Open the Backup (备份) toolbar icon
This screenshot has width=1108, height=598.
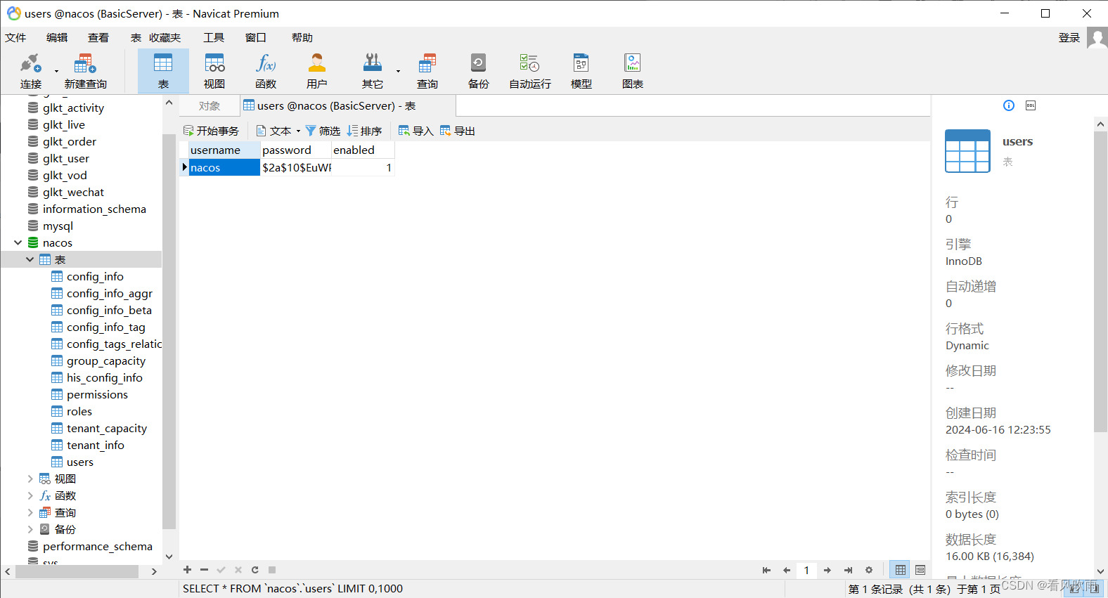pyautogui.click(x=478, y=71)
